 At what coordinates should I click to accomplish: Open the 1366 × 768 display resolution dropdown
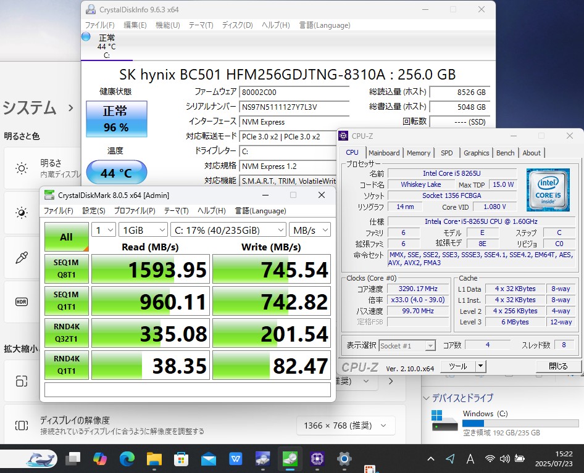click(345, 426)
